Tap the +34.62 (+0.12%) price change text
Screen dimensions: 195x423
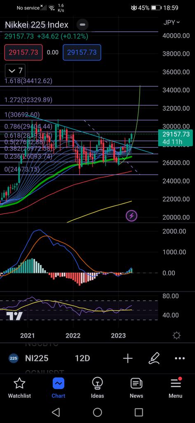63,36
